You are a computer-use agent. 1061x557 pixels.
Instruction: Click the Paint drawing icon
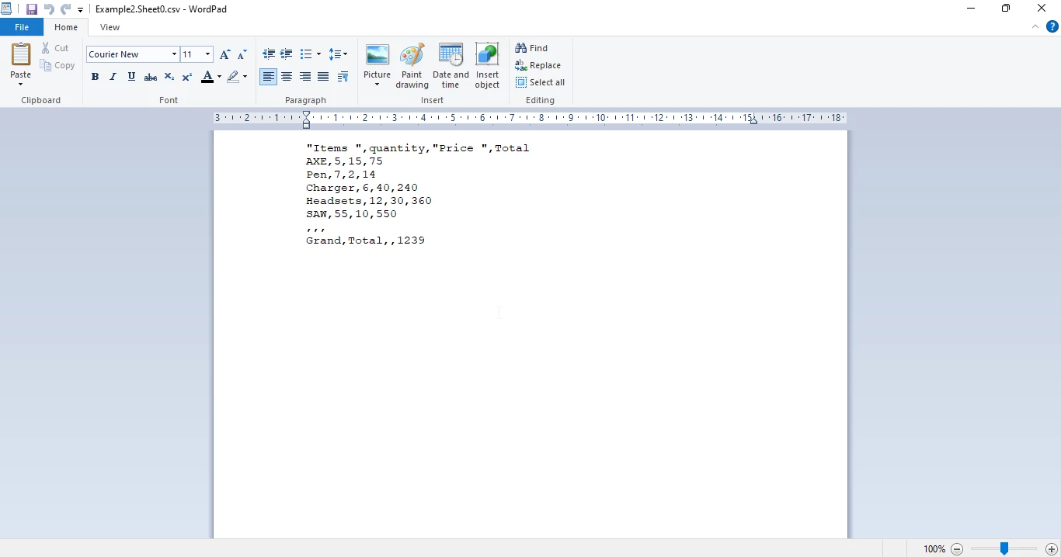coord(412,65)
